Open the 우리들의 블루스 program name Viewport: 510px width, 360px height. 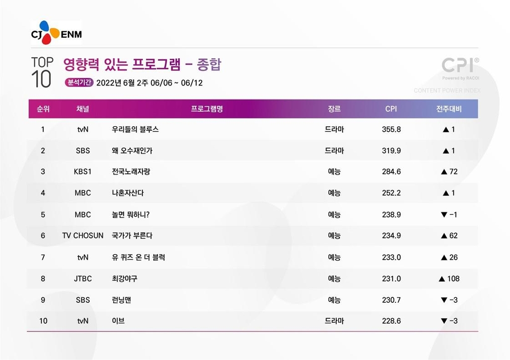coord(135,129)
